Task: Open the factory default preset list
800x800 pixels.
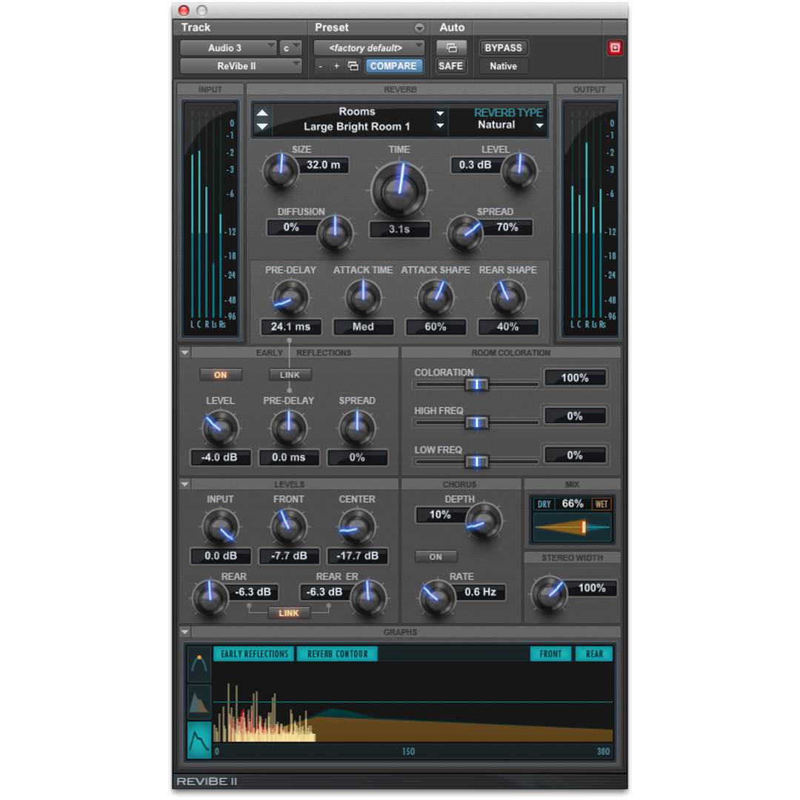Action: (369, 47)
